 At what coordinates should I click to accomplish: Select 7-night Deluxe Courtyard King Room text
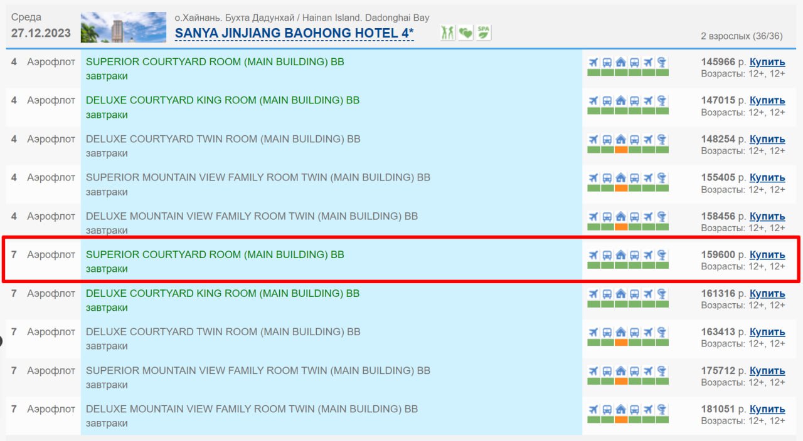[222, 293]
